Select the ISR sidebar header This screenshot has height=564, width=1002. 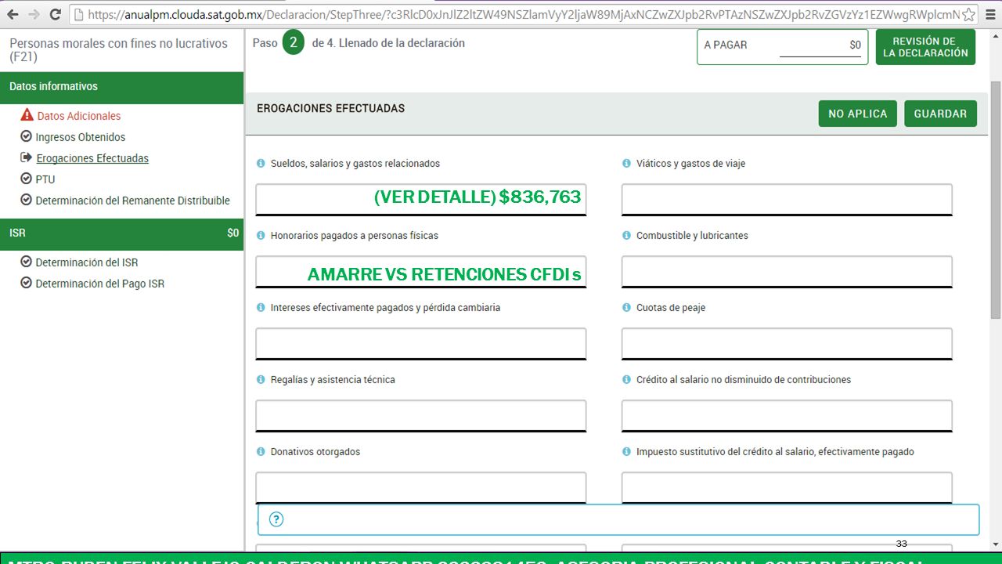point(121,233)
